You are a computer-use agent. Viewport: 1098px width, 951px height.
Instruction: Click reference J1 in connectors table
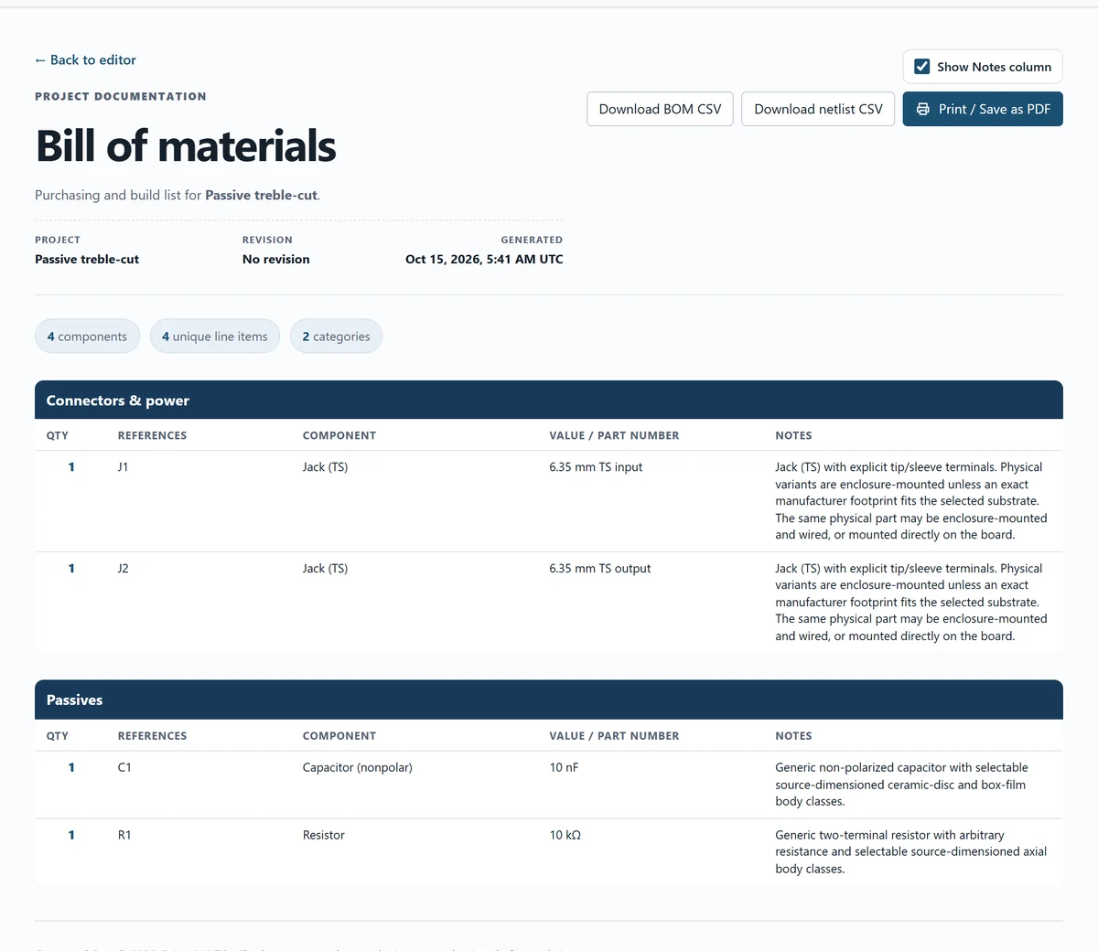click(x=123, y=467)
